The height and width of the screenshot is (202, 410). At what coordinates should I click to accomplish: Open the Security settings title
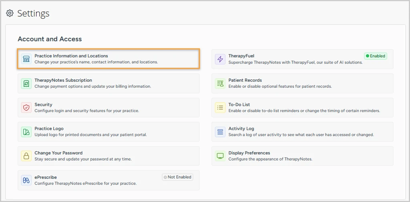click(43, 105)
